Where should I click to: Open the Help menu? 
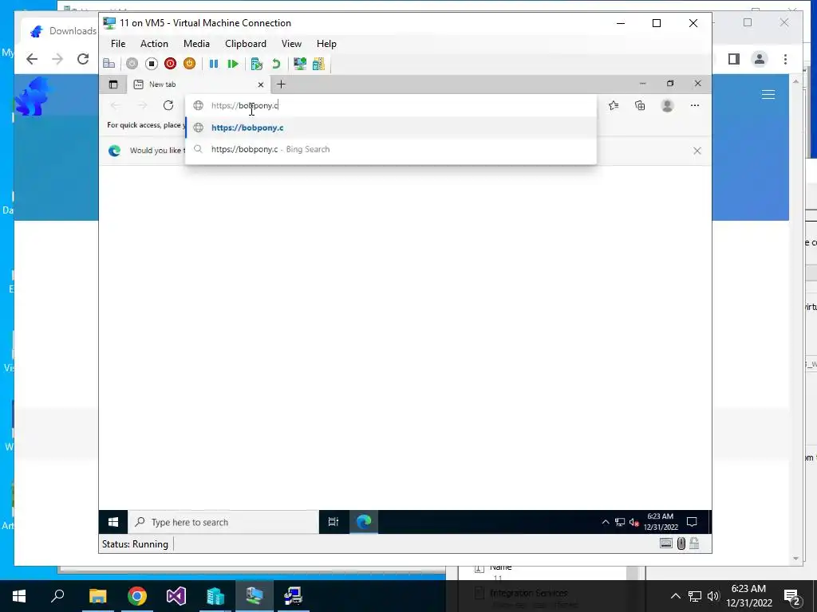pyautogui.click(x=326, y=44)
